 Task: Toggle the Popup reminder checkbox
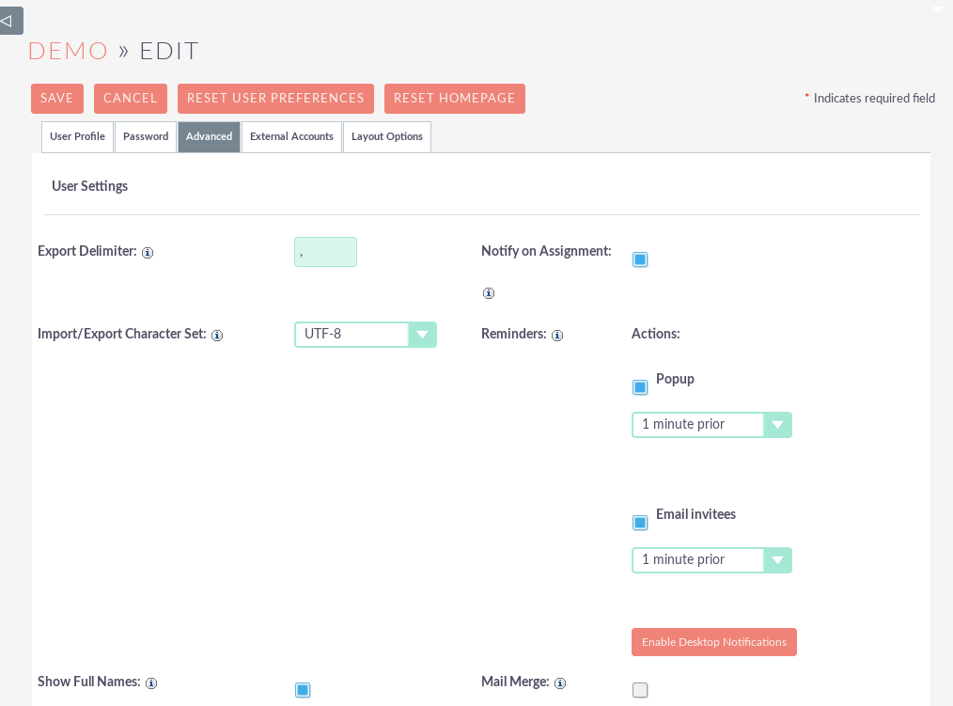tap(640, 387)
